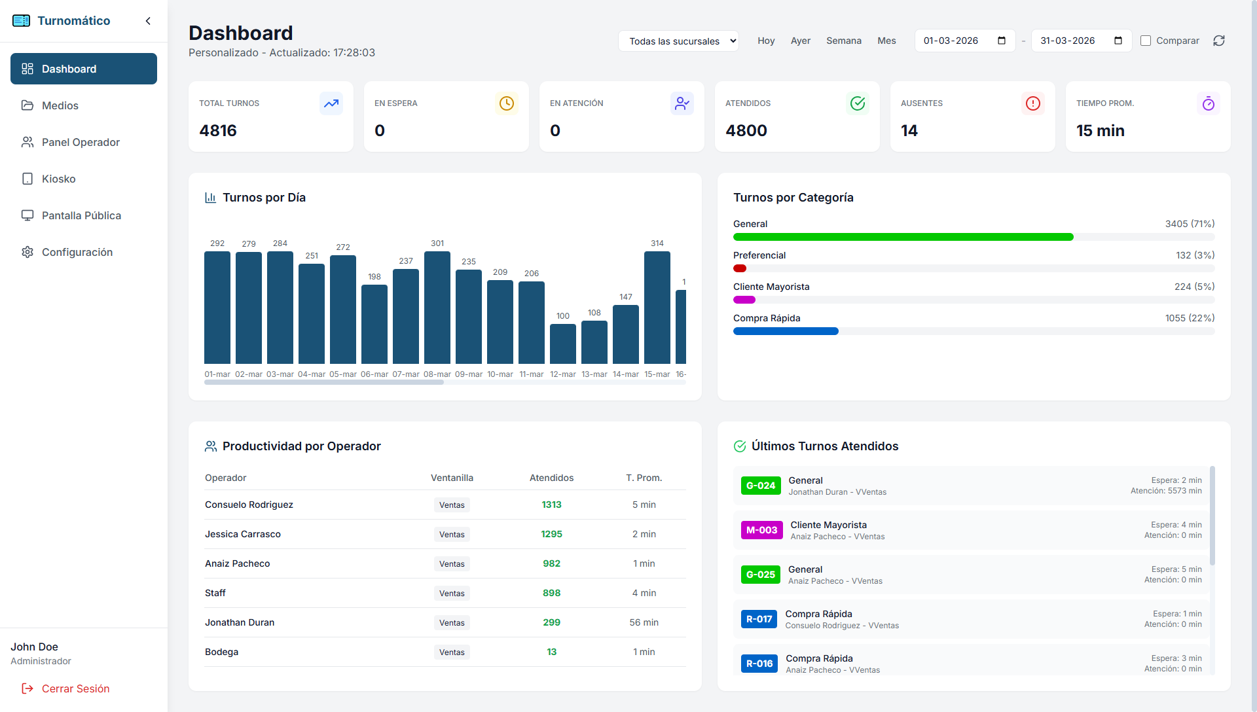Click the Tiempo Prom. stopwatch icon
Screen dimensions: 1257x712
point(1208,103)
